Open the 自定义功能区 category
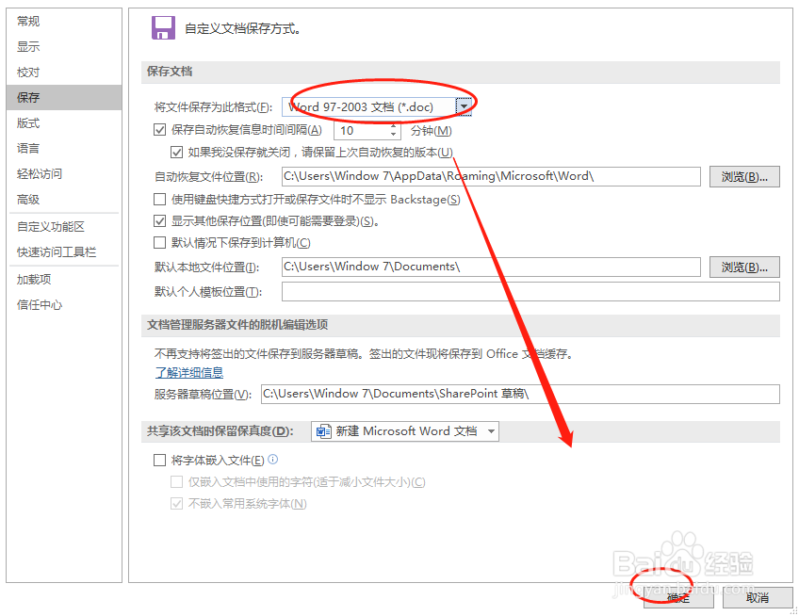 [64, 227]
